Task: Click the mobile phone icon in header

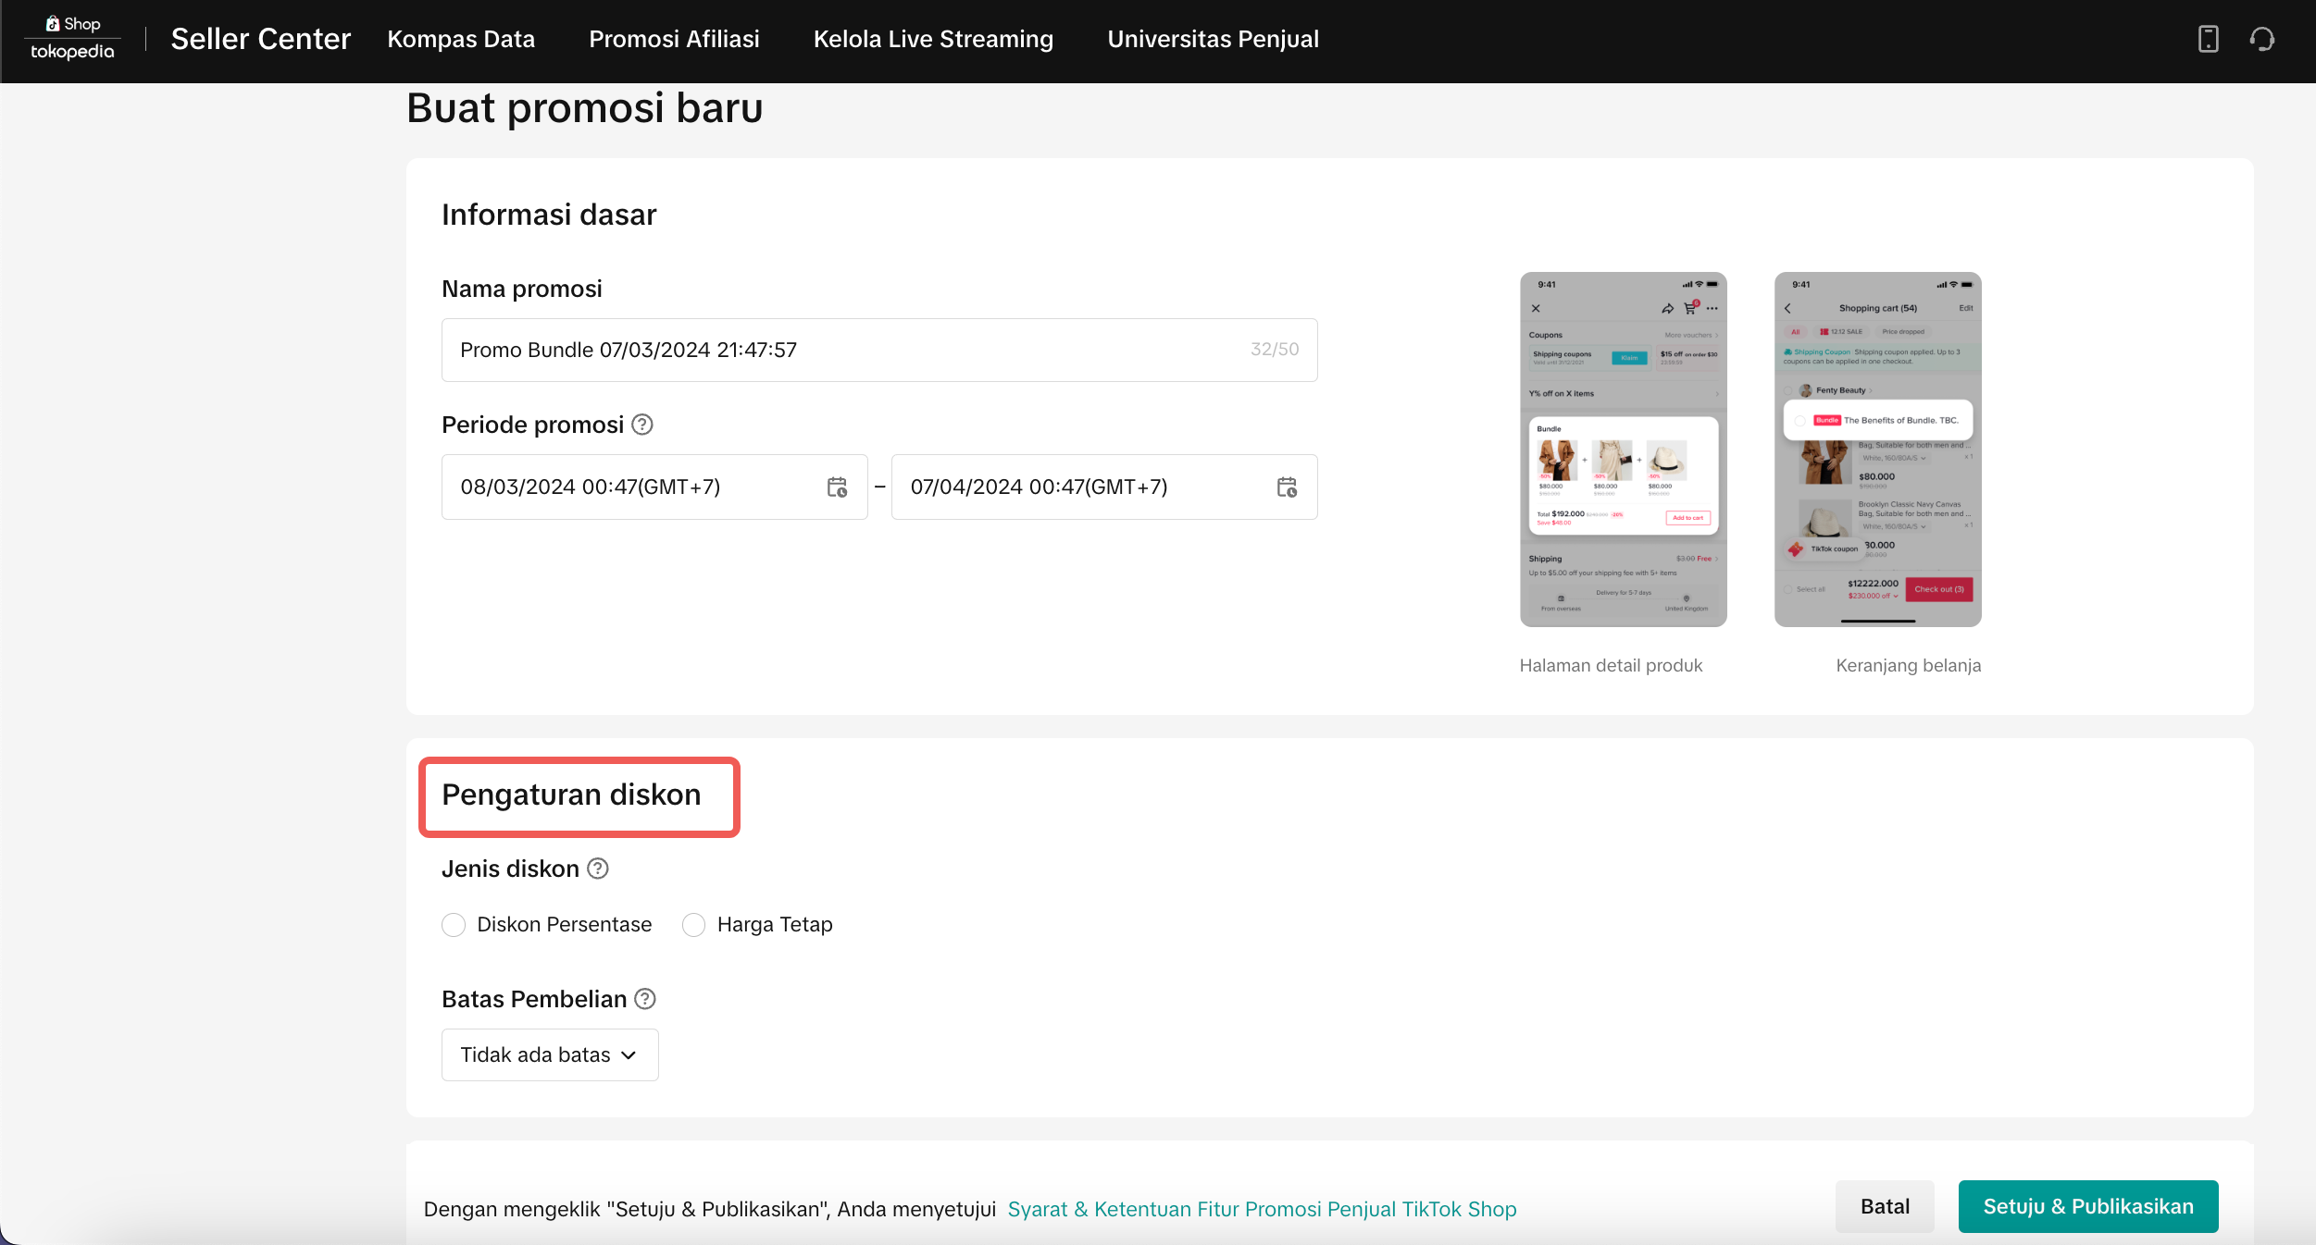Action: (2208, 39)
